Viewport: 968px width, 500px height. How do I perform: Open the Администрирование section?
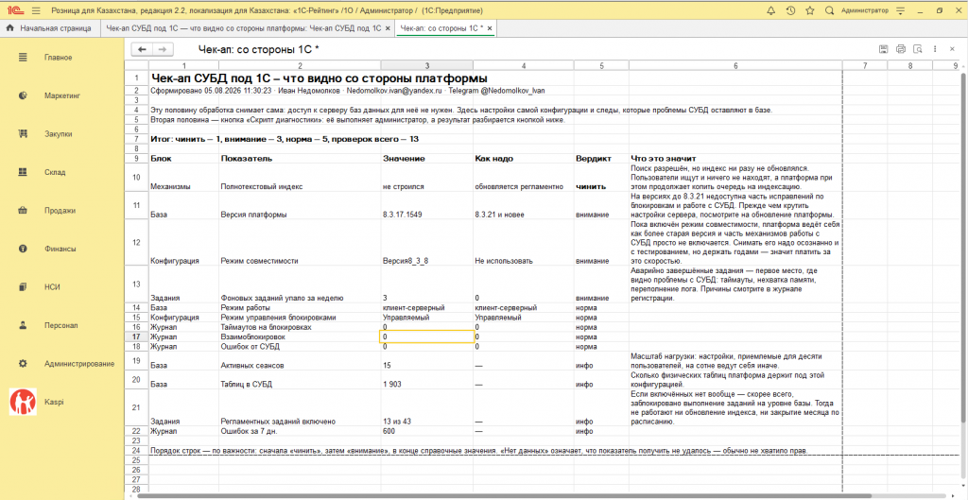(79, 364)
